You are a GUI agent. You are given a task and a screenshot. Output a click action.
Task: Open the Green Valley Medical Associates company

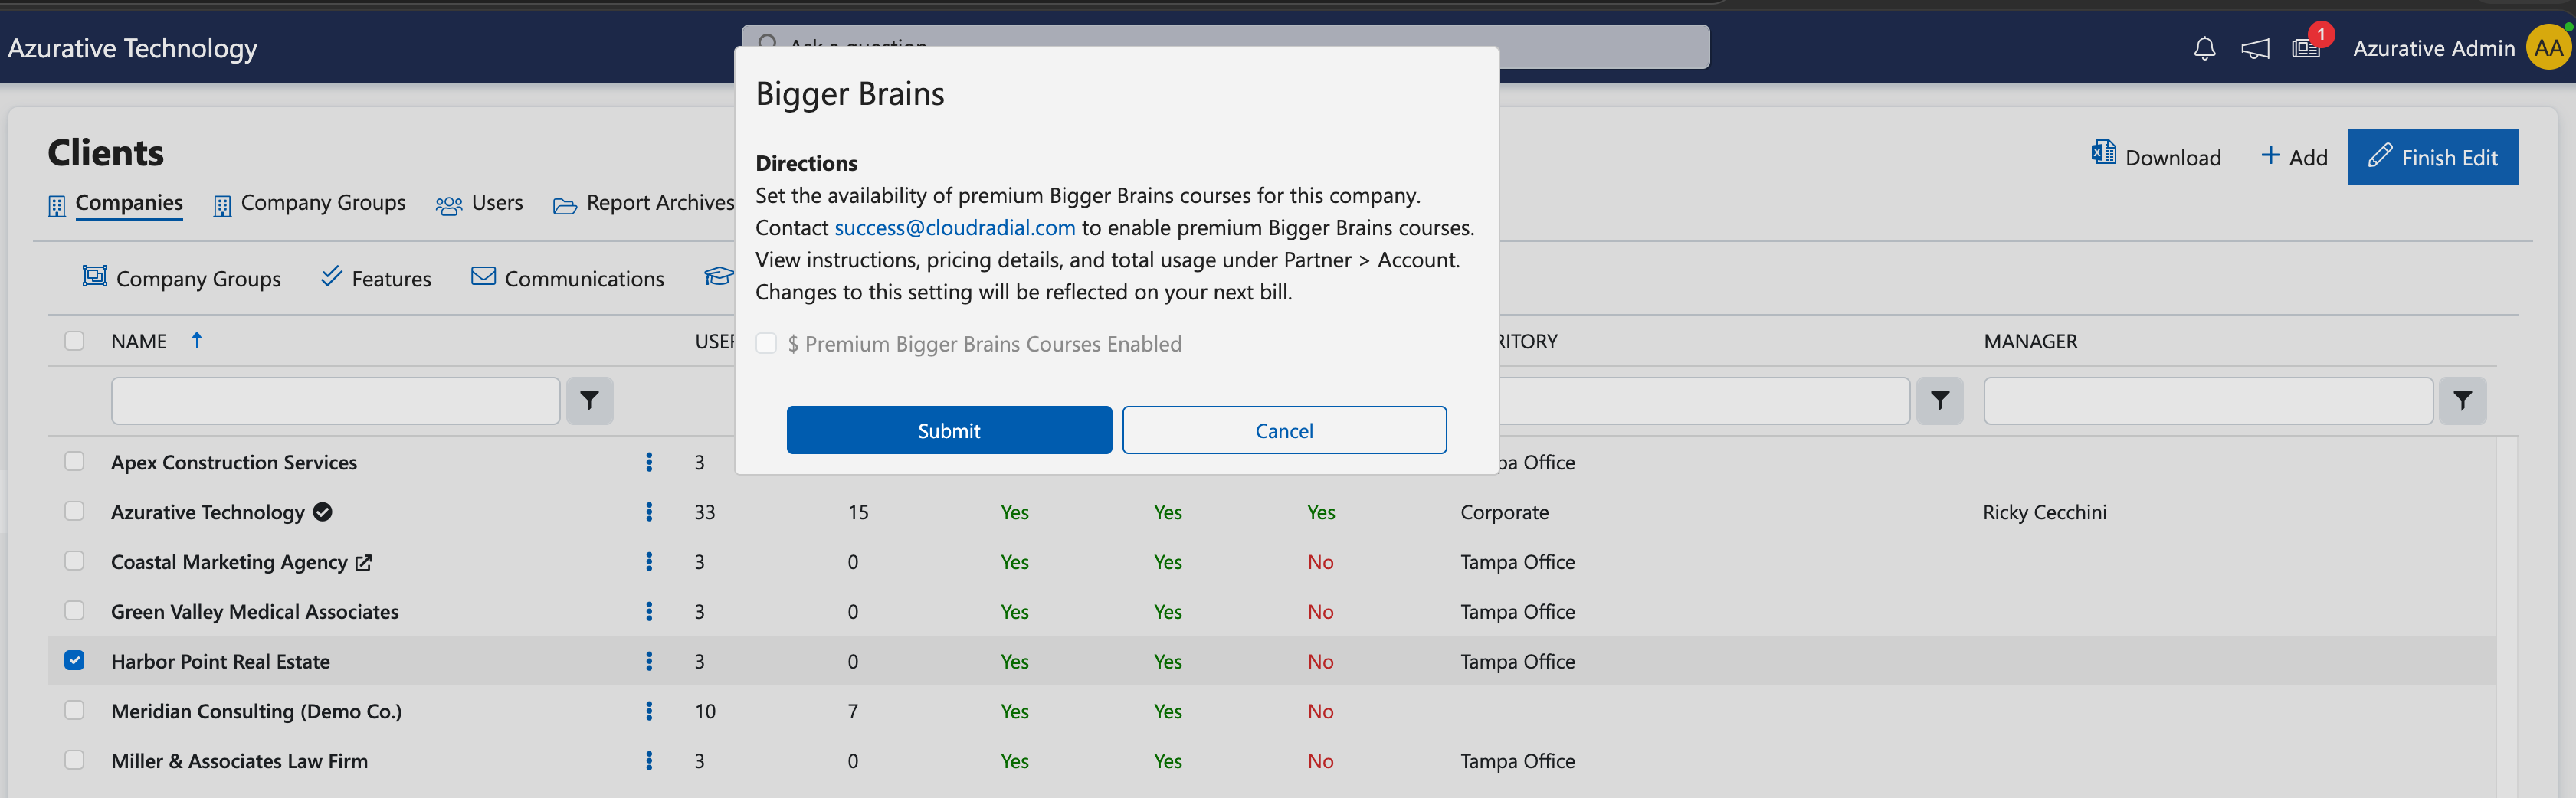pos(255,612)
